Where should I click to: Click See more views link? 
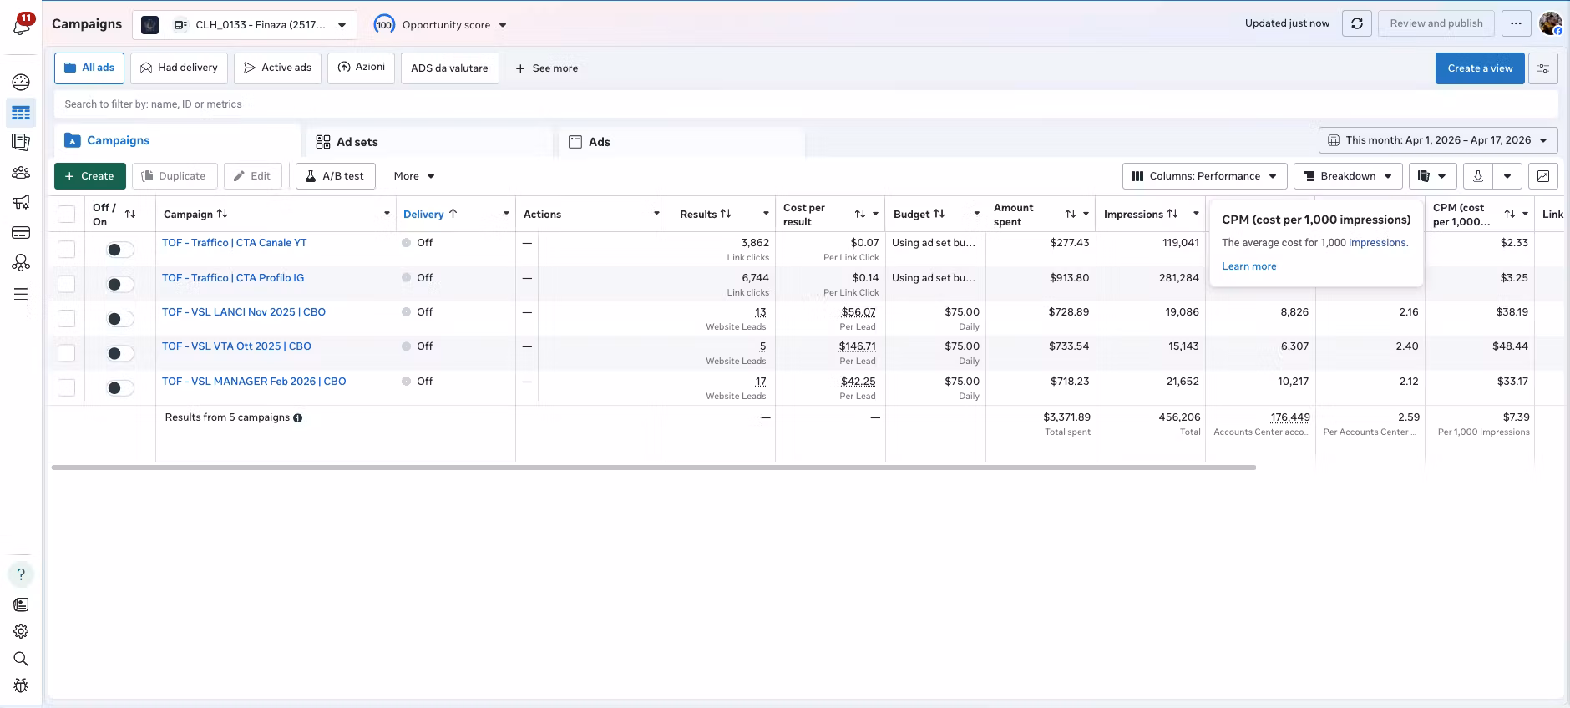point(547,68)
